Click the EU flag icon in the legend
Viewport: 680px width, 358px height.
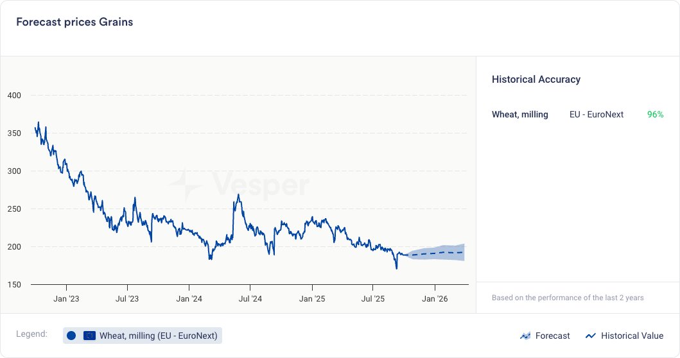click(89, 336)
